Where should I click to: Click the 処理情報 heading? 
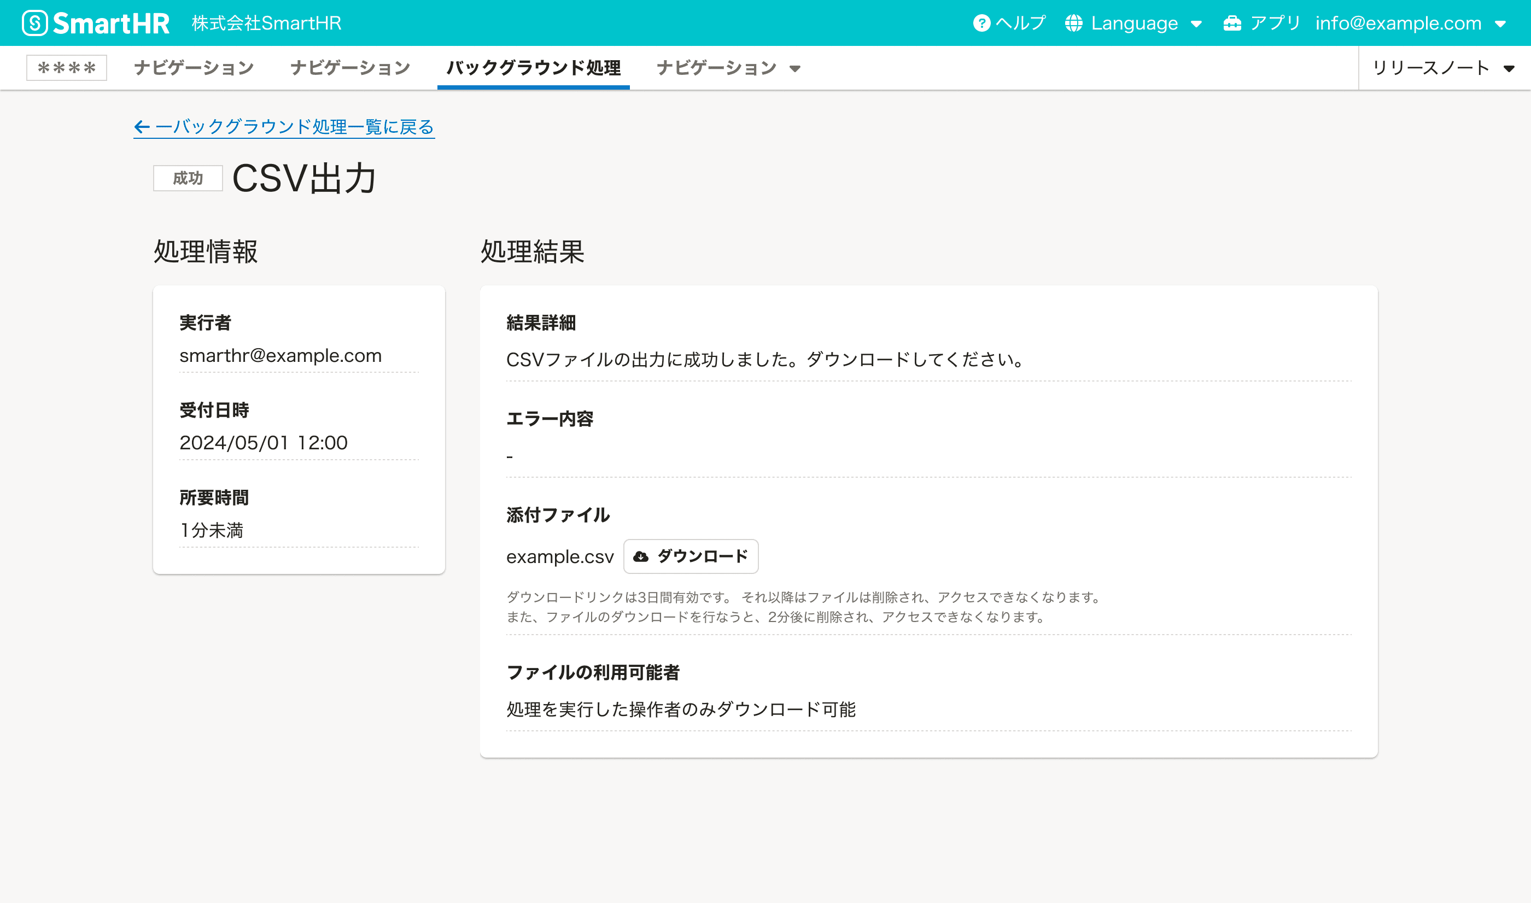(206, 251)
